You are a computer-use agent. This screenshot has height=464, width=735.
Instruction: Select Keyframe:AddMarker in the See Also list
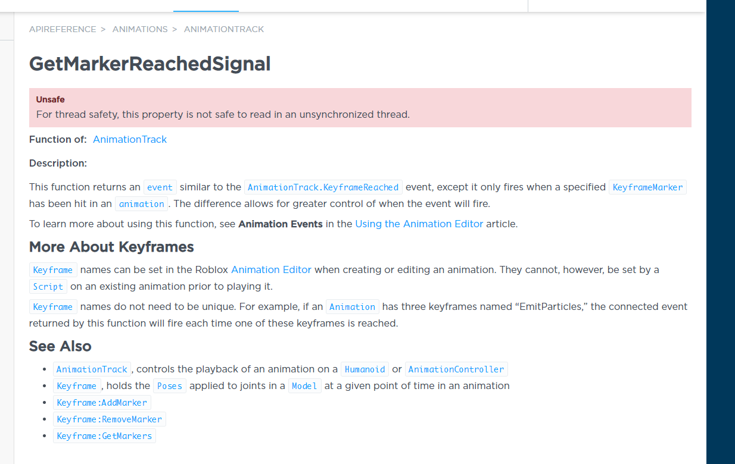pos(102,402)
